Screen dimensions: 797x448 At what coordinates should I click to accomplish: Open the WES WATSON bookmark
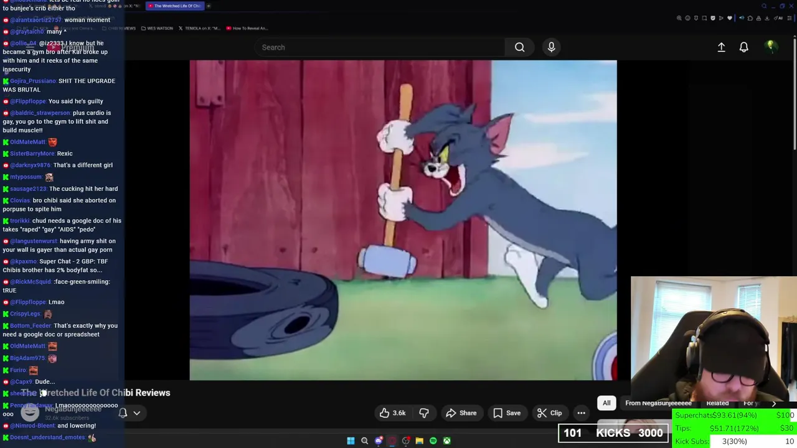157,28
